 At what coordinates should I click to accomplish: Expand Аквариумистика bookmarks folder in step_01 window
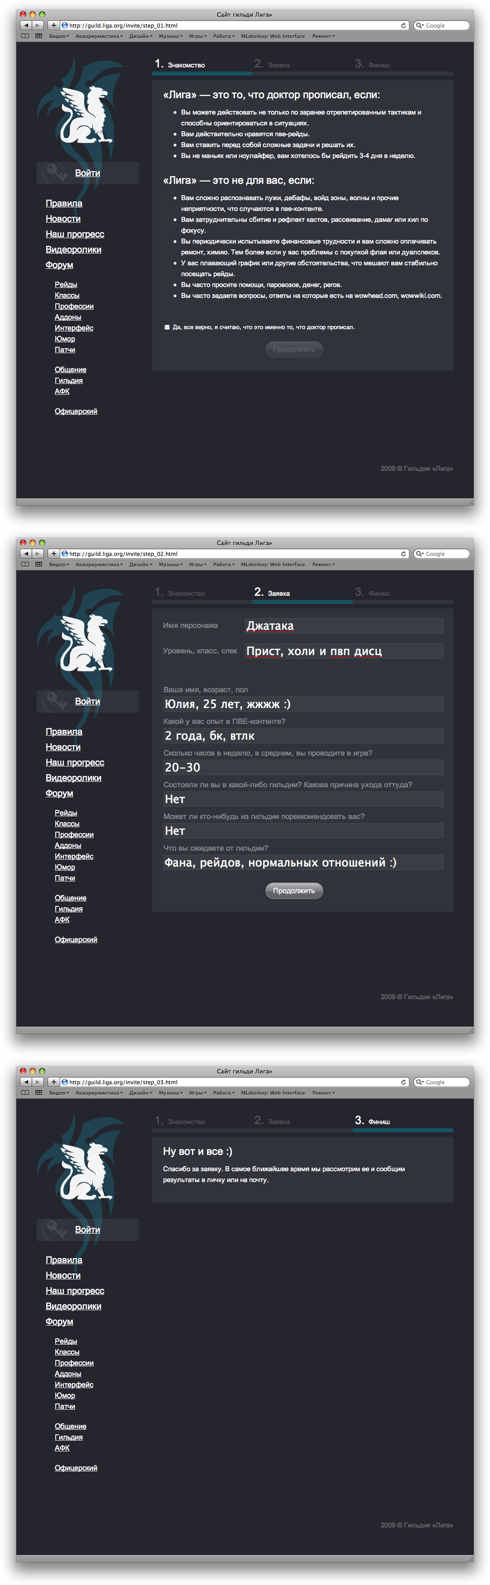click(x=99, y=36)
